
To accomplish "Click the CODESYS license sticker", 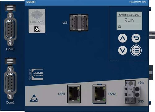I will point(37,21).
